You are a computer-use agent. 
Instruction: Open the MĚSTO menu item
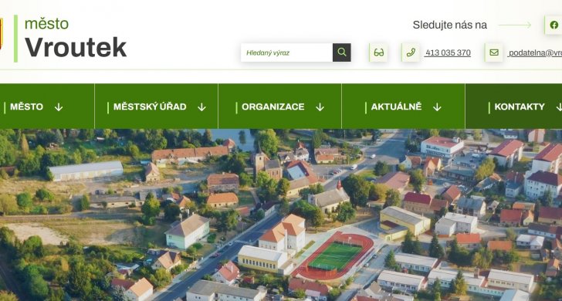click(26, 107)
